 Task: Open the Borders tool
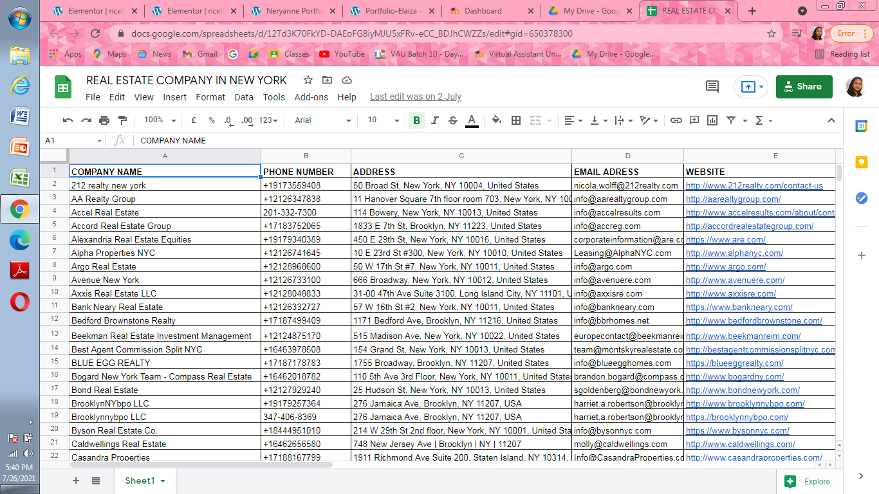[x=515, y=120]
